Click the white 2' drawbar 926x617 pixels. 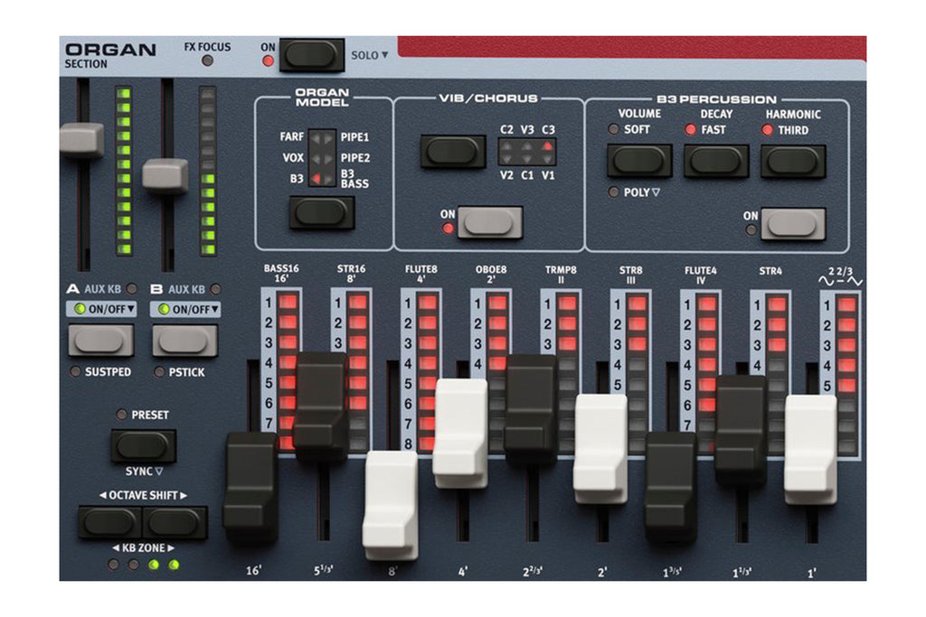click(x=600, y=448)
